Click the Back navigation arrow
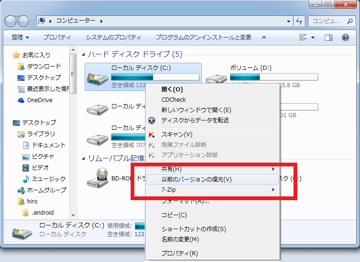 pos(11,21)
